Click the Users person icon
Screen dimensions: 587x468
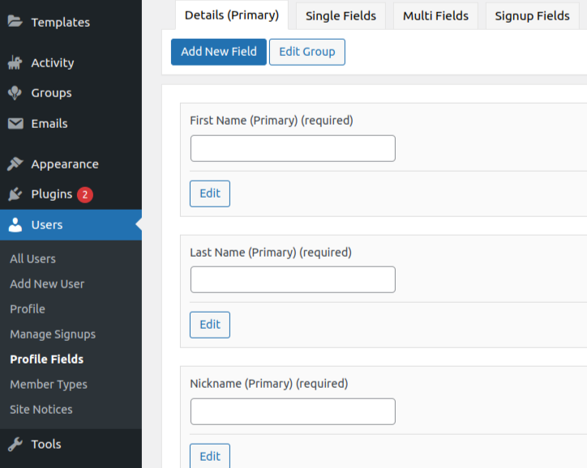point(15,225)
